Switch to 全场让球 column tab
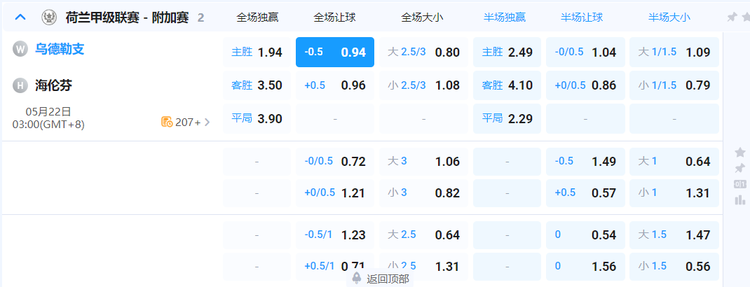Viewport: 750px width, 287px height. [x=334, y=17]
